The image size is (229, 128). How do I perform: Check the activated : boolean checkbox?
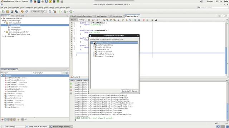pos(94,52)
